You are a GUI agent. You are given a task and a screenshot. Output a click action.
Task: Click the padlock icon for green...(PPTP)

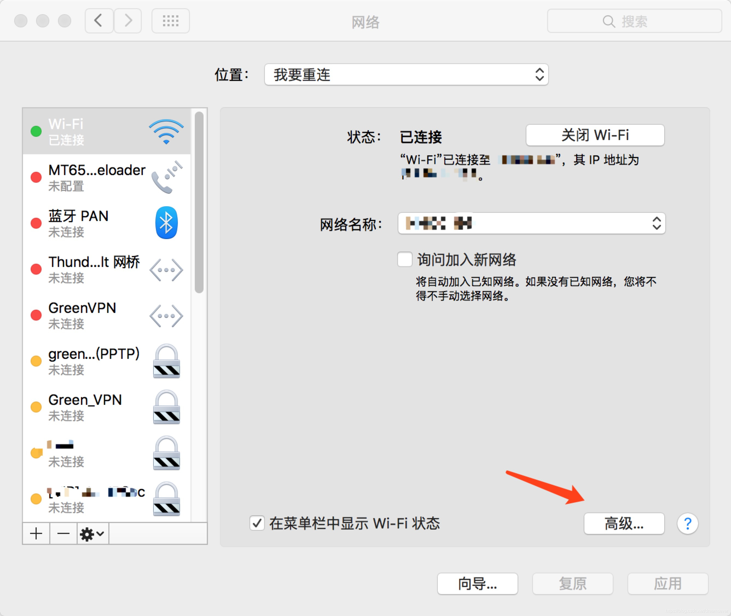(x=167, y=361)
